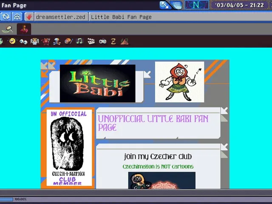Choose the angel icon in the toolbar
The image size is (272, 204).
click(35, 42)
